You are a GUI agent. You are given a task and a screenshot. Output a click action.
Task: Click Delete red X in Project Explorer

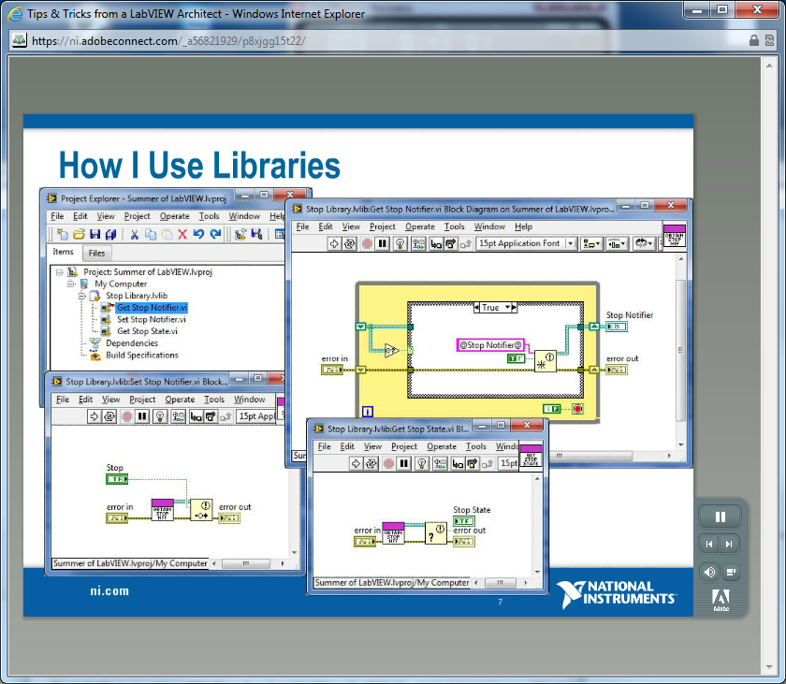tap(182, 234)
